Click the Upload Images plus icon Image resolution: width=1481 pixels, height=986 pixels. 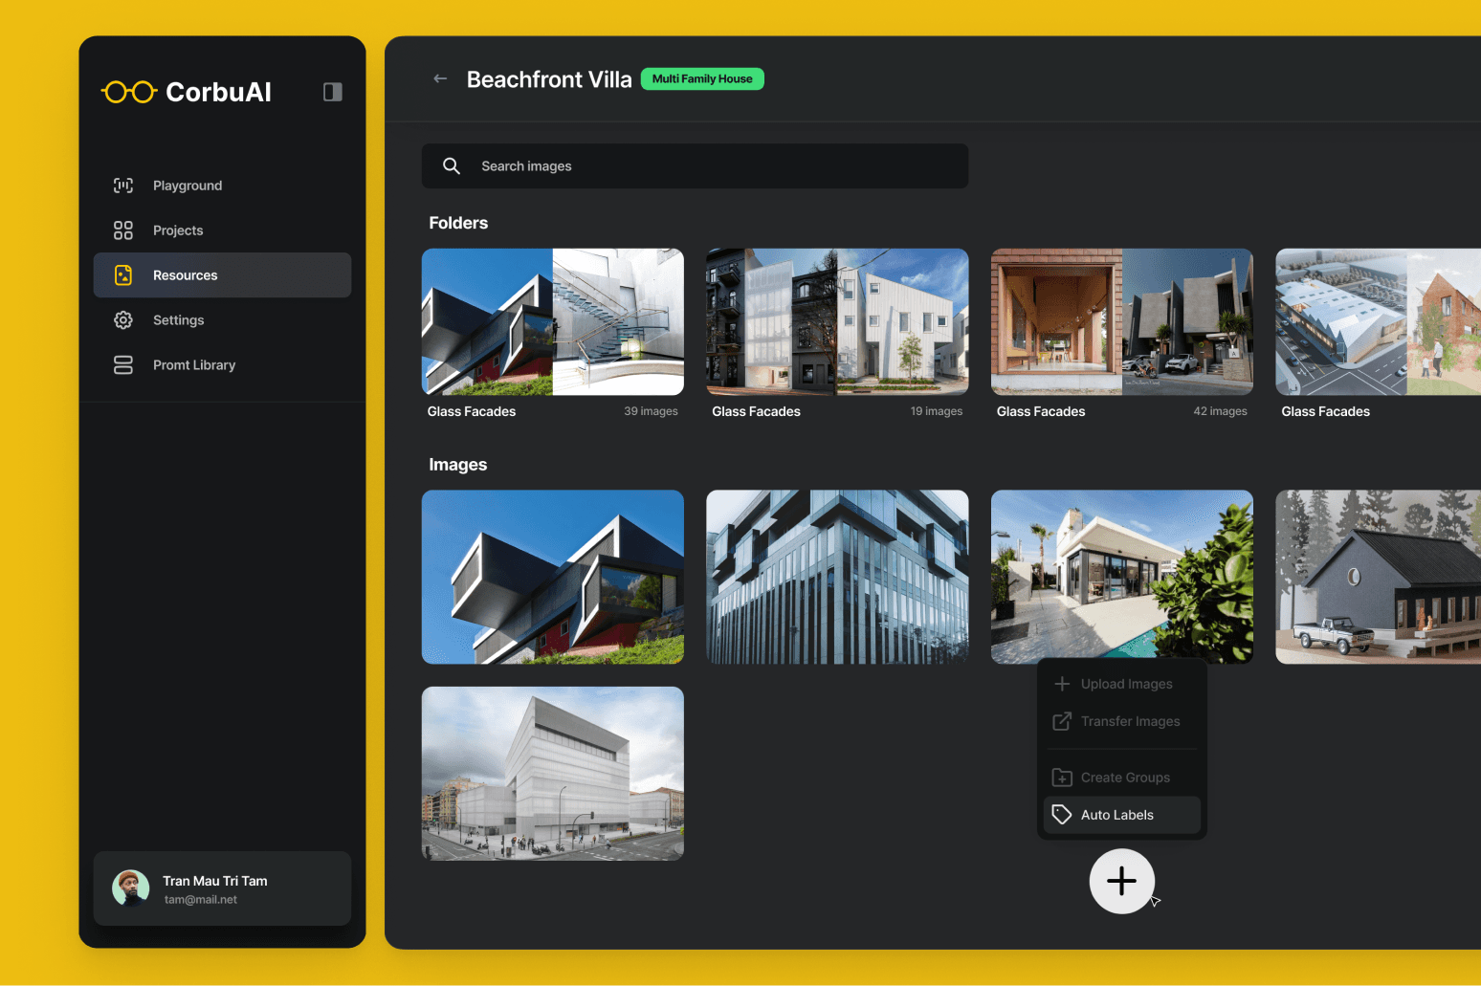[x=1062, y=683]
